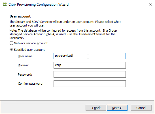155x114 pixels.
Task: Click the gMSA note paragraph
Action: tap(63, 34)
